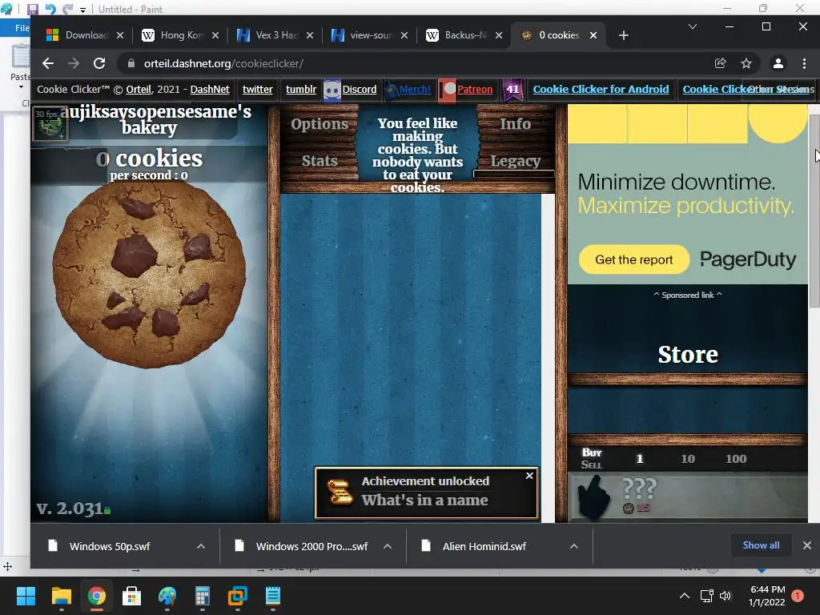Viewport: 820px width, 615px height.
Task: Open the Patreon link
Action: tap(474, 90)
